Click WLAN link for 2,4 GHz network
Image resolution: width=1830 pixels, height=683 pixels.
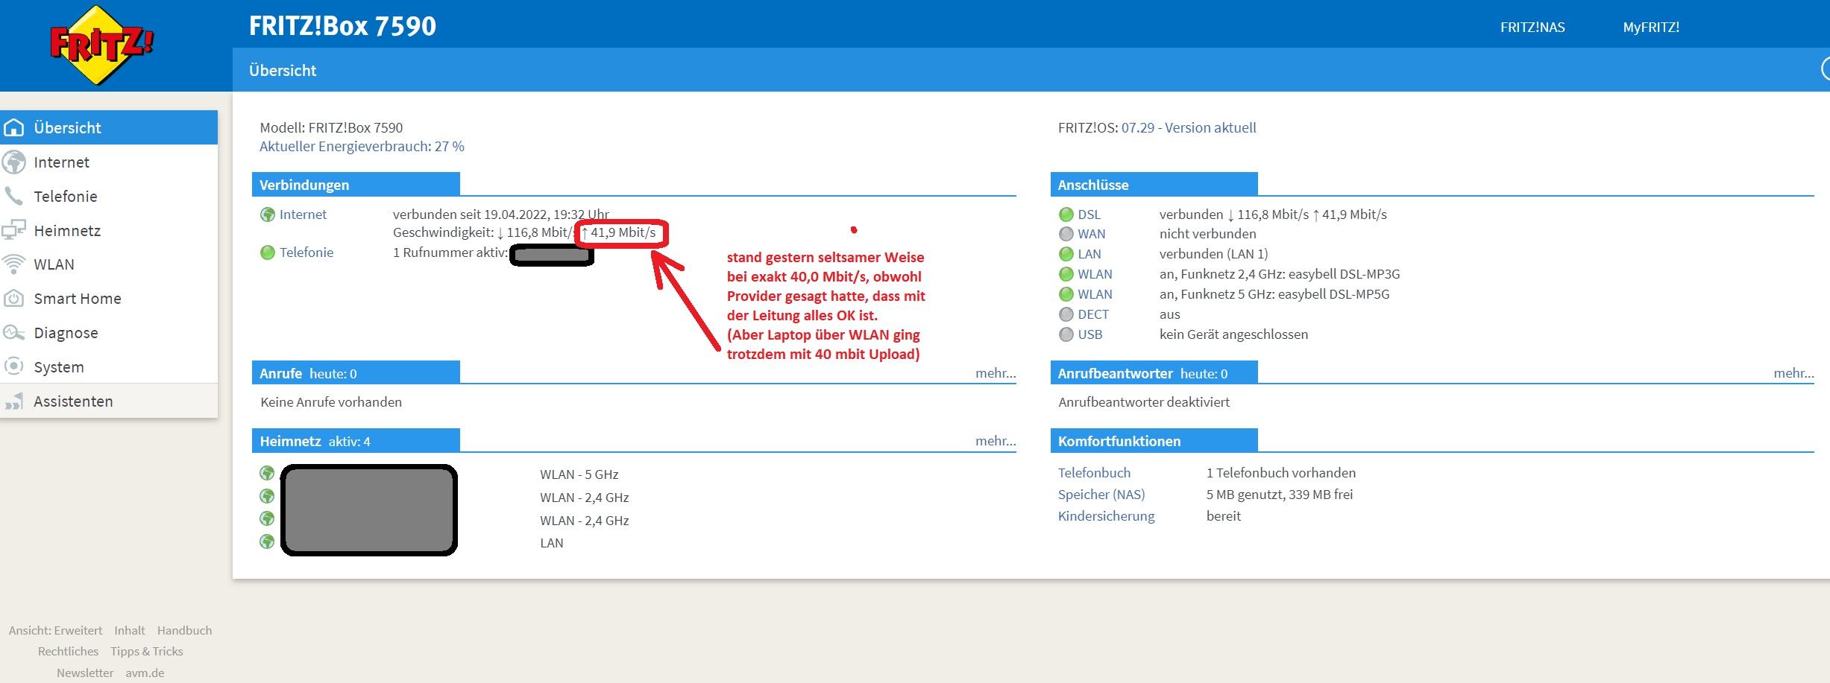pos(1095,274)
